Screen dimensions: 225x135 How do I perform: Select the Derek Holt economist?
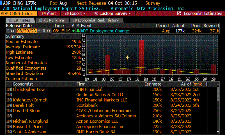(x=23, y=105)
